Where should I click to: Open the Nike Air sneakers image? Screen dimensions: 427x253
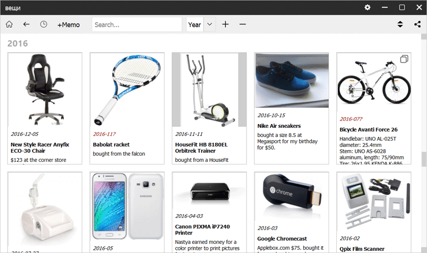291,80
